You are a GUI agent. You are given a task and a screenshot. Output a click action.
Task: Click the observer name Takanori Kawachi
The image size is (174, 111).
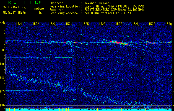[x=98, y=3]
